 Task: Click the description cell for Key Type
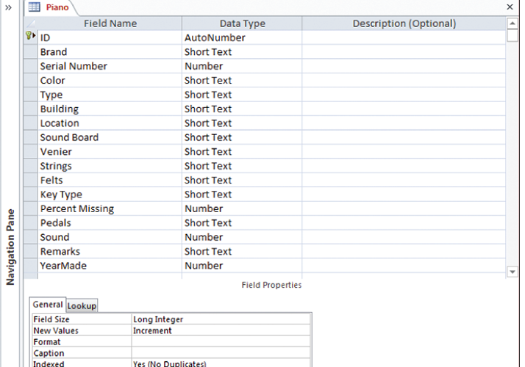(x=404, y=195)
